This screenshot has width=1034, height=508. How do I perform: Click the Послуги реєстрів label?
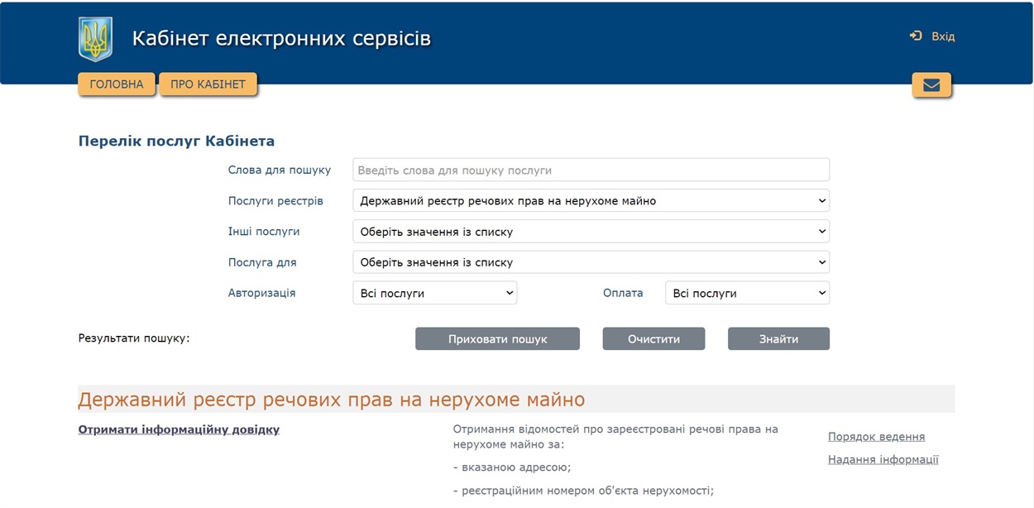275,201
